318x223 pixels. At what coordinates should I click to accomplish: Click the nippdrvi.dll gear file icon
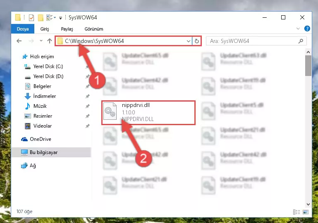click(x=110, y=111)
